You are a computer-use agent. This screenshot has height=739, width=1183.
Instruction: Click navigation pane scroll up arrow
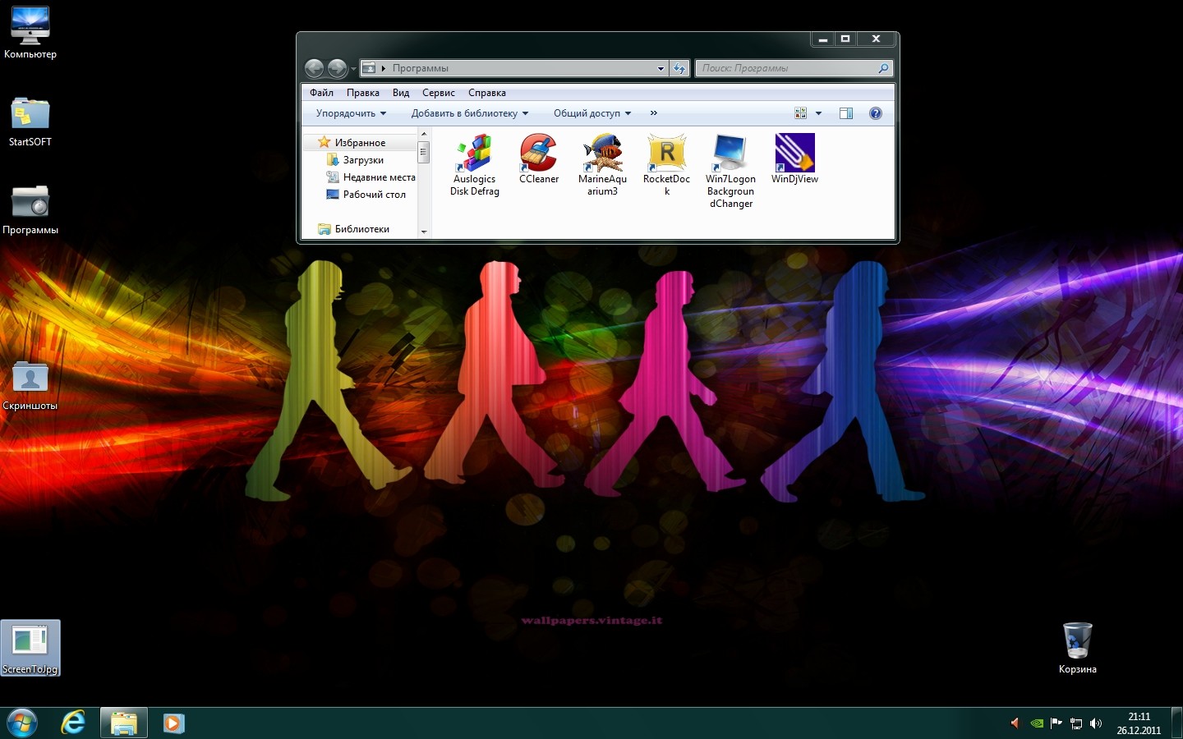click(424, 134)
